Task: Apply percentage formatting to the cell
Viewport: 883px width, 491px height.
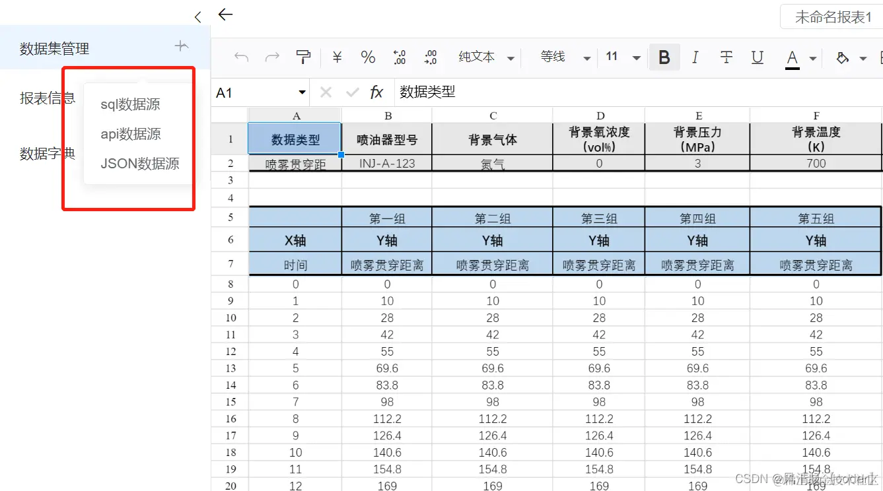Action: tap(368, 57)
